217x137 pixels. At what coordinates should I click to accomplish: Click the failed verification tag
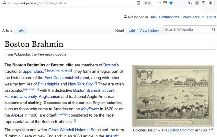click(59, 70)
